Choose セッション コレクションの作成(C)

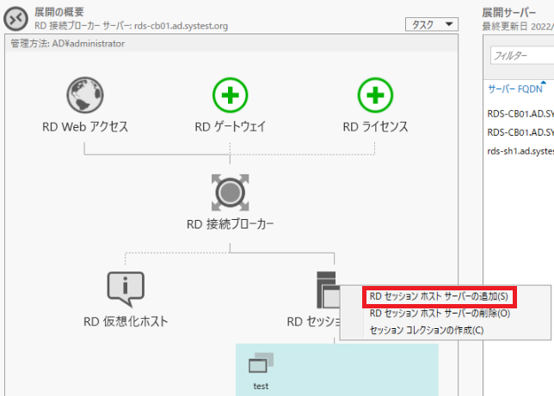pos(427,331)
